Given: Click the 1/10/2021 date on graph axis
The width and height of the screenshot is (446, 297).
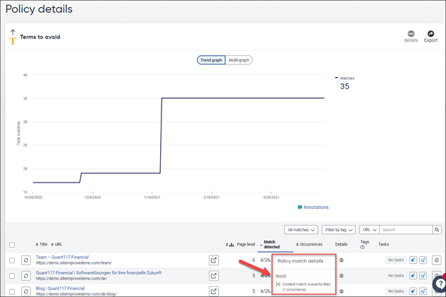Looking at the screenshot, I should (x=152, y=198).
